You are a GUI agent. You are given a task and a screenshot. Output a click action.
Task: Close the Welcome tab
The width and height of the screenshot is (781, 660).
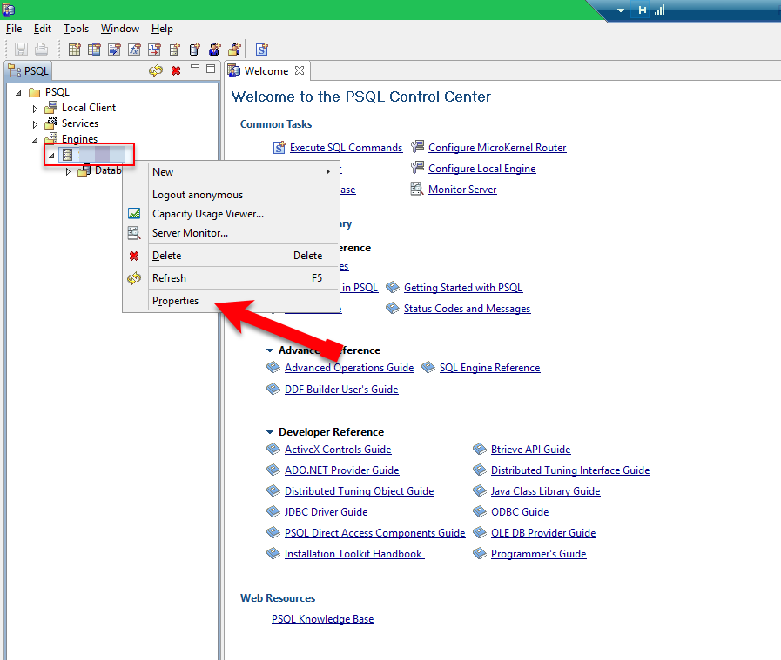[x=300, y=70]
